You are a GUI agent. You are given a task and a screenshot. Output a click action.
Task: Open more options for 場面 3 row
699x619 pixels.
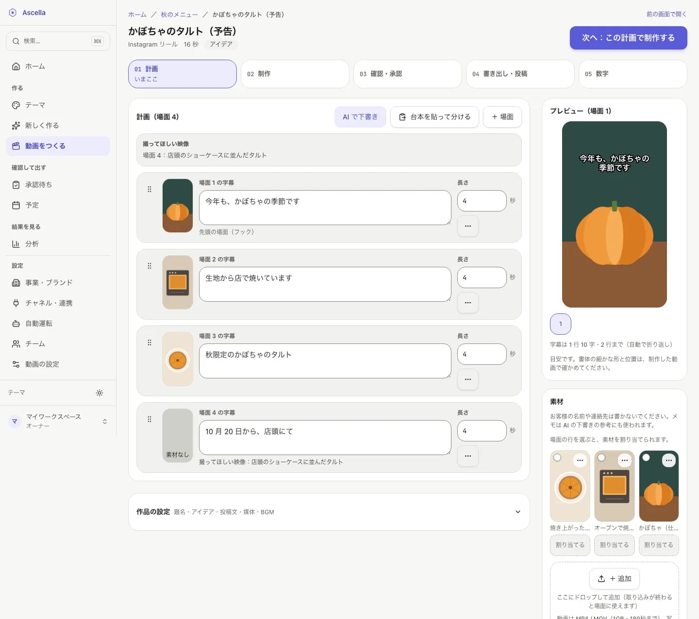(x=468, y=379)
